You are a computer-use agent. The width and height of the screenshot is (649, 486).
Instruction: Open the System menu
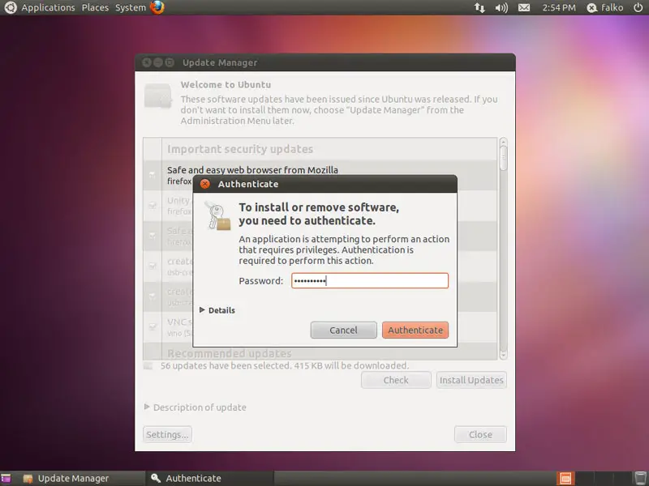coord(131,7)
